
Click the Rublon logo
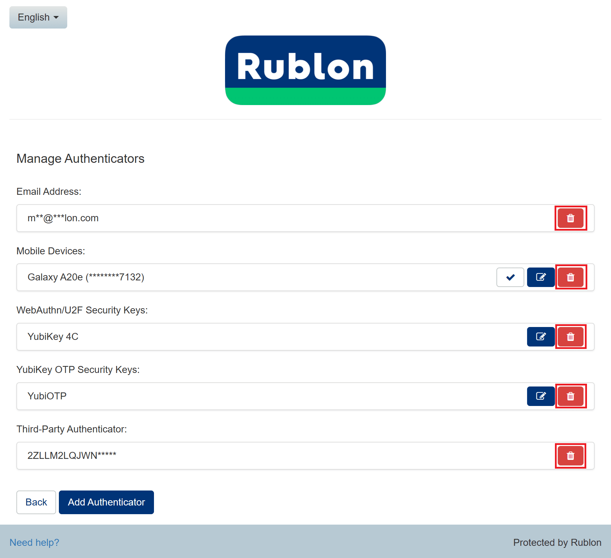305,70
